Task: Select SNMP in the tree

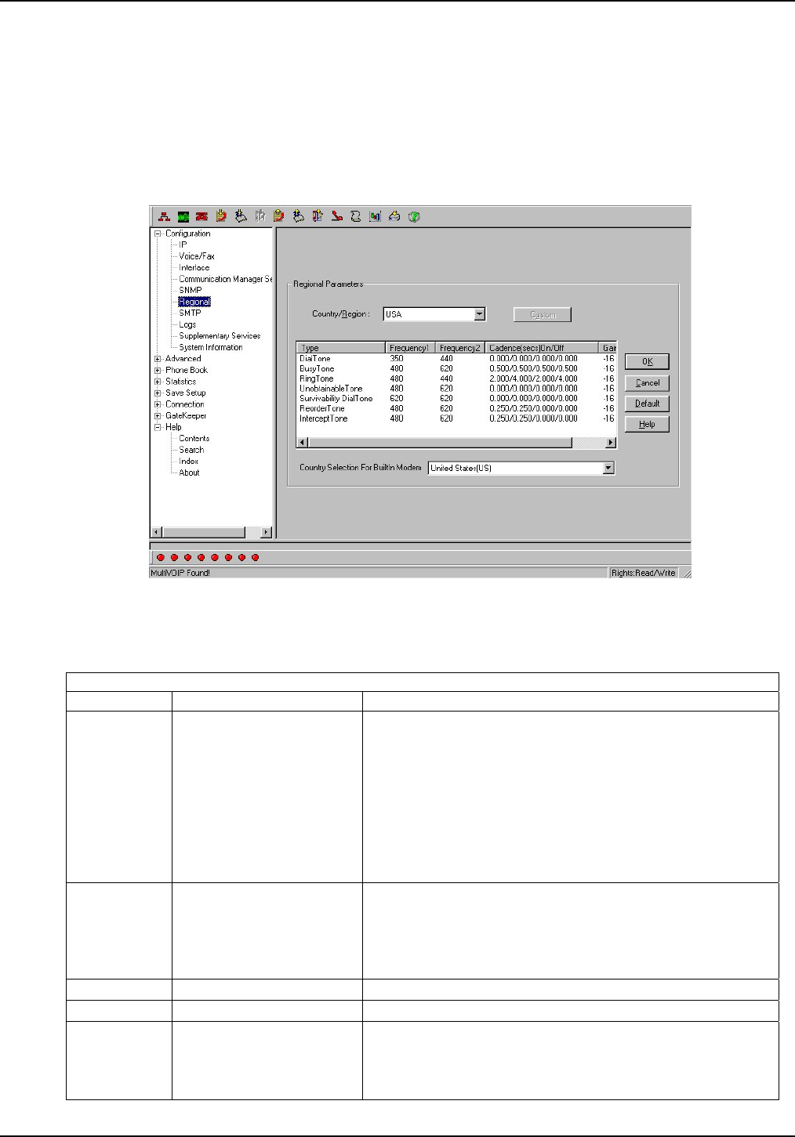Action: pos(190,290)
